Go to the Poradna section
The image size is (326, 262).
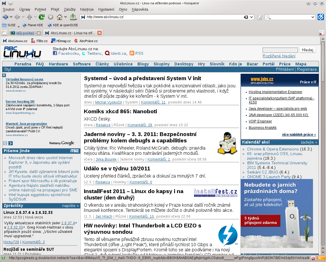coord(23,64)
